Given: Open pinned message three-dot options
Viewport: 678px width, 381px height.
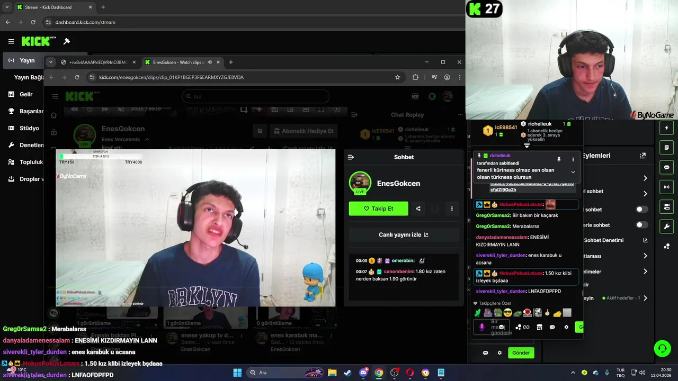Looking at the screenshot, I should coord(573,159).
